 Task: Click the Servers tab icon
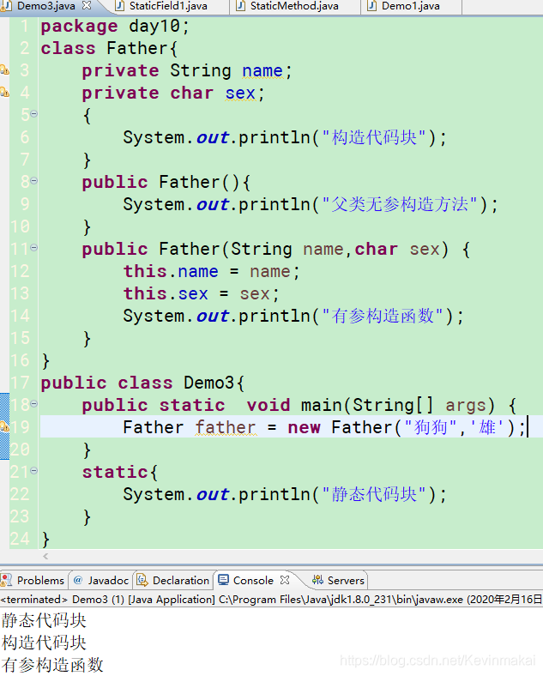(x=317, y=580)
